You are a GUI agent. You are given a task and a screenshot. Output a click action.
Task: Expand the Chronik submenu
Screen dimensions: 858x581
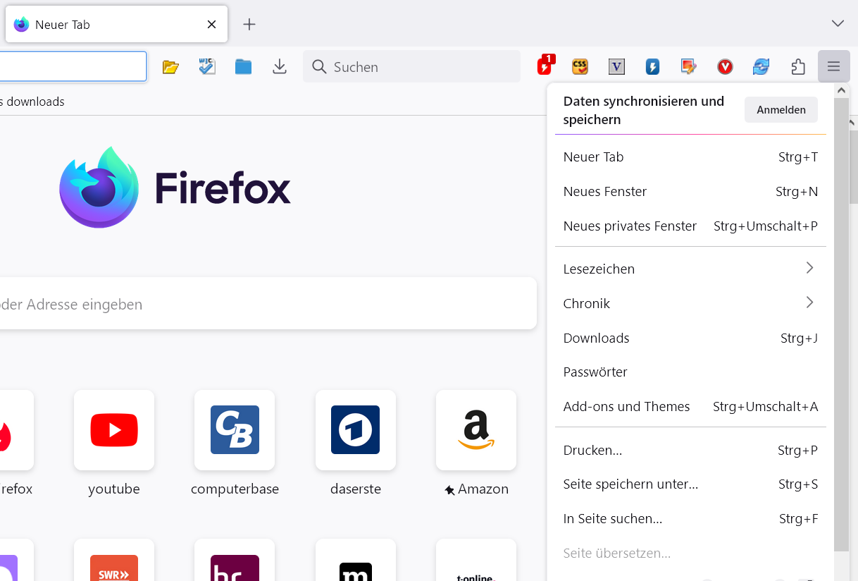[690, 303]
